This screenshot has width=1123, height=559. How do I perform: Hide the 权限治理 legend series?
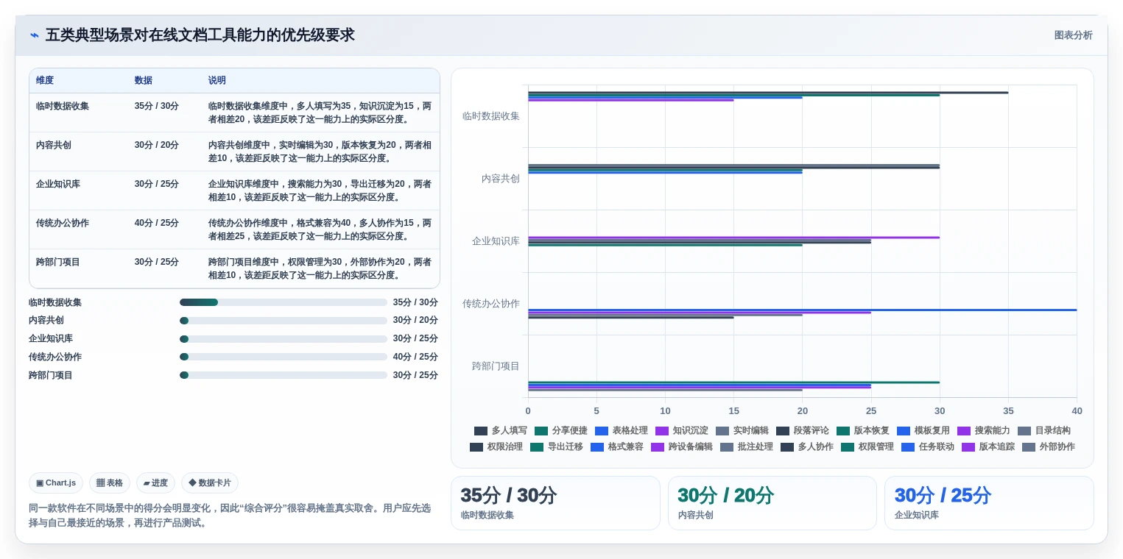496,446
